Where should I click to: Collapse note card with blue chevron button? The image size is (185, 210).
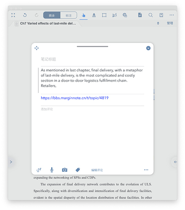pyautogui.click(x=148, y=48)
